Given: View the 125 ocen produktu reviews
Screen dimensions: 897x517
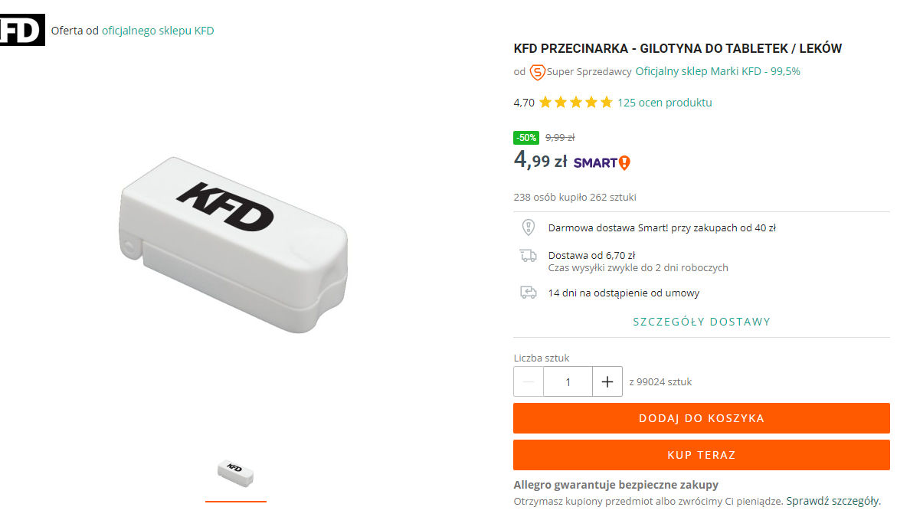Looking at the screenshot, I should pos(665,103).
